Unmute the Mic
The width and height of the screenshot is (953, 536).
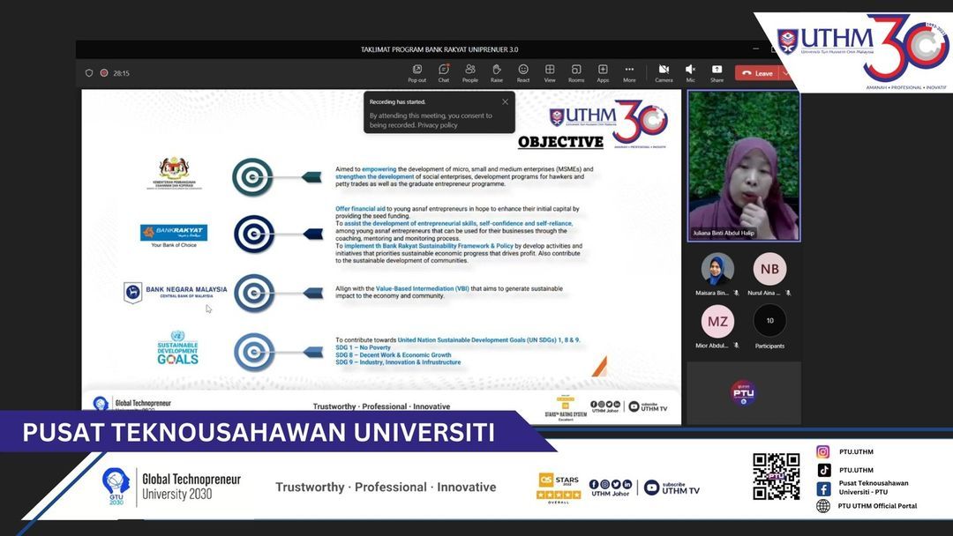point(690,71)
